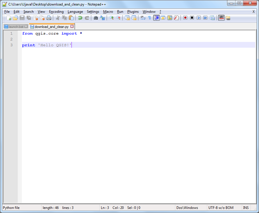This screenshot has width=259, height=213.
Task: Close the download_and_clean.py tab
Action: (x=72, y=26)
